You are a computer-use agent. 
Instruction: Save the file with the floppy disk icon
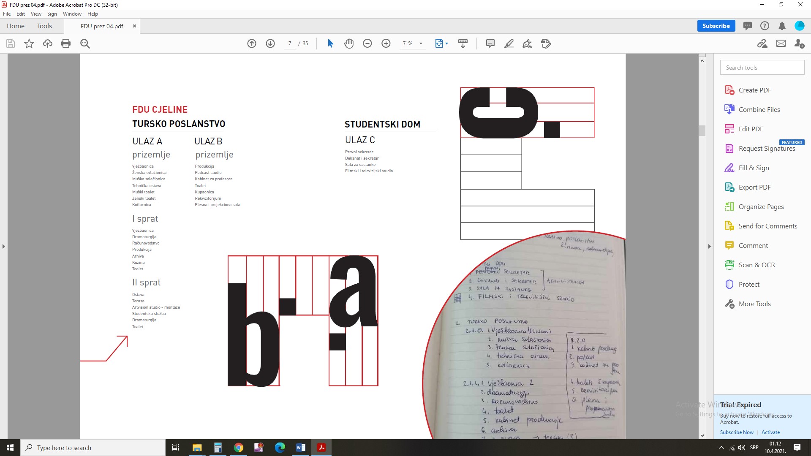click(11, 43)
